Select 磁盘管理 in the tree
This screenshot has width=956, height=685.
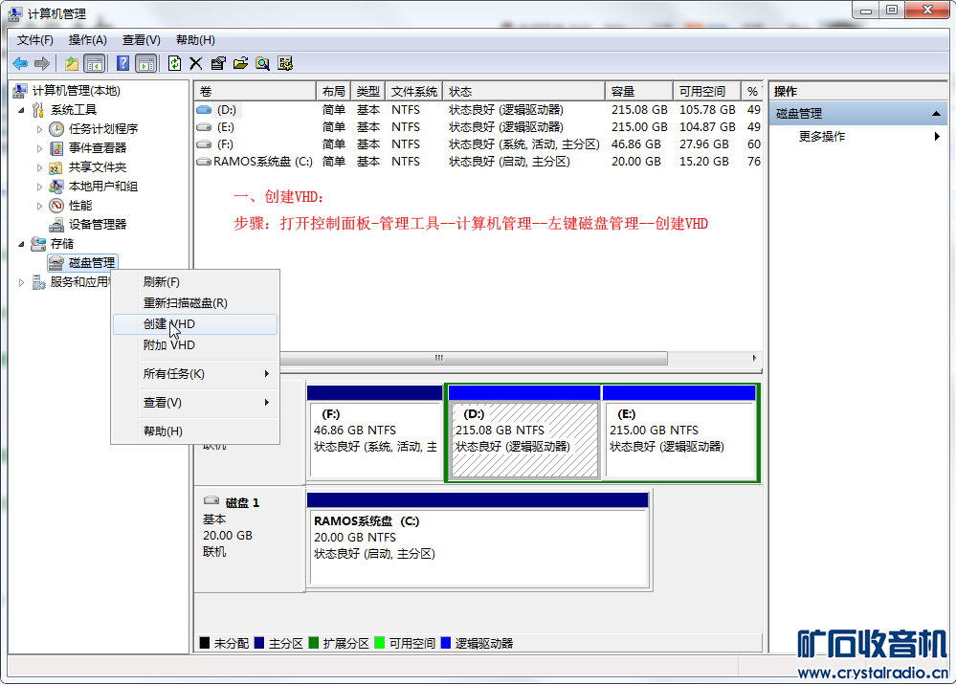(x=92, y=263)
